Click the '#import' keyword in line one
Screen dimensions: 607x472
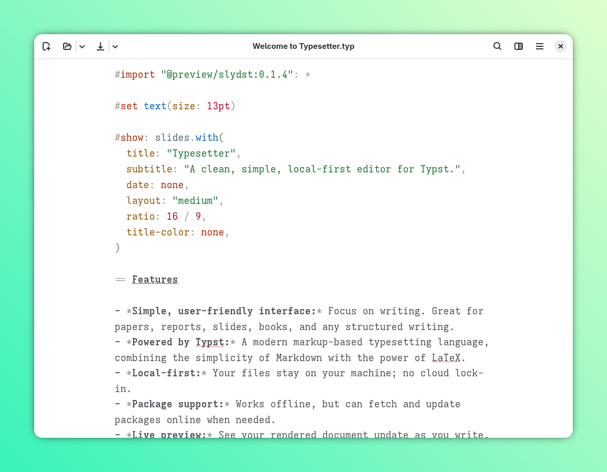[135, 74]
